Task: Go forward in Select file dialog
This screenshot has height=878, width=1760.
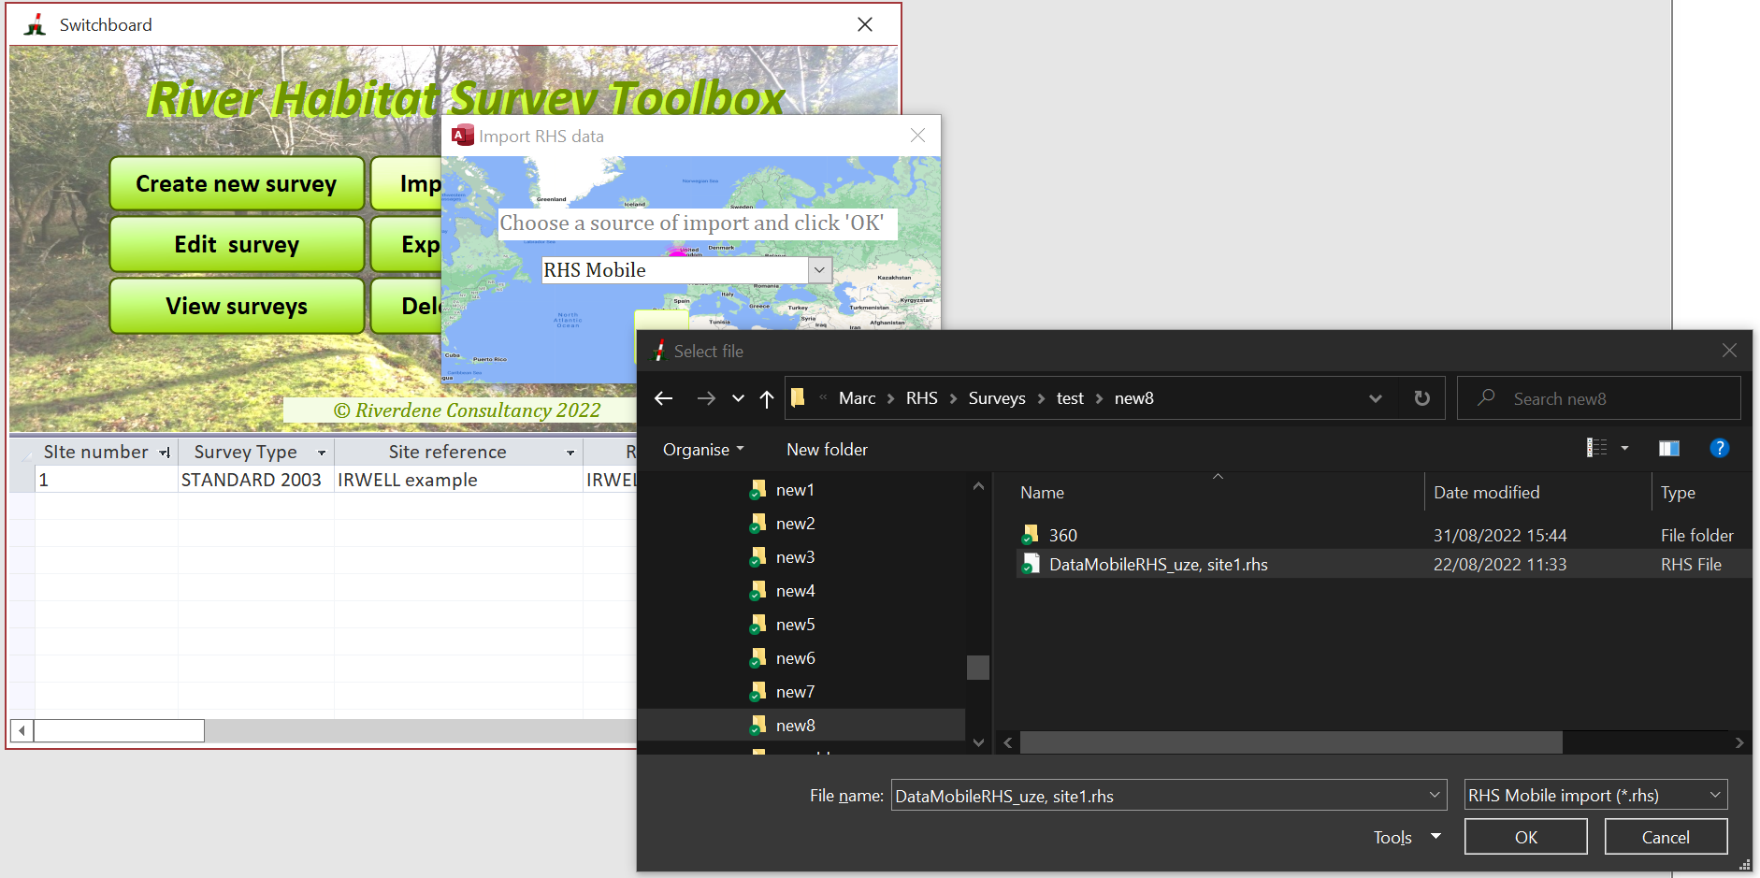Action: point(706,398)
